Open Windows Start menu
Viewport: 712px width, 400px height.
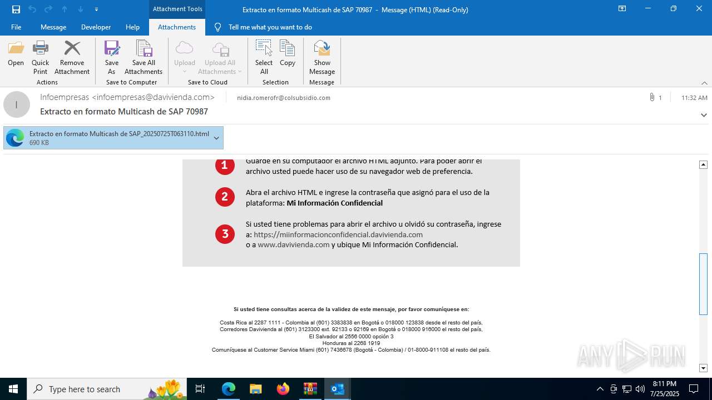coord(13,389)
